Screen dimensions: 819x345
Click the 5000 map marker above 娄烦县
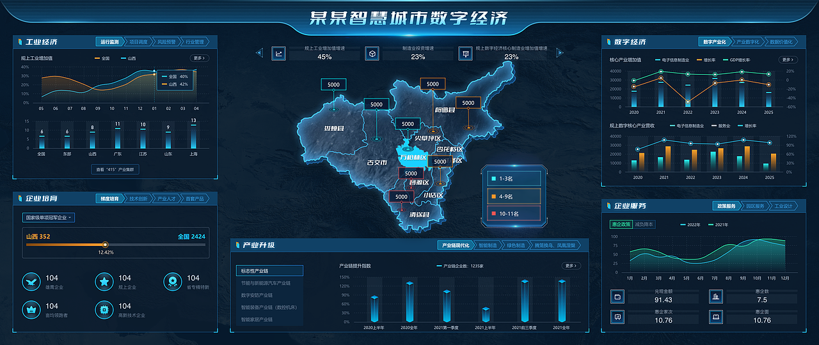(x=333, y=84)
